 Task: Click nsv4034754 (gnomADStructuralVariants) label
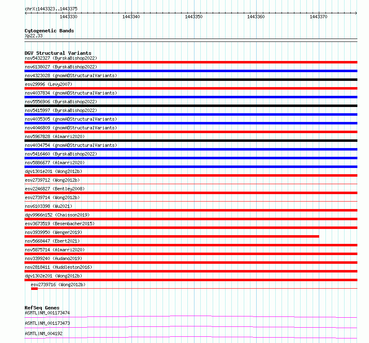tap(71, 145)
